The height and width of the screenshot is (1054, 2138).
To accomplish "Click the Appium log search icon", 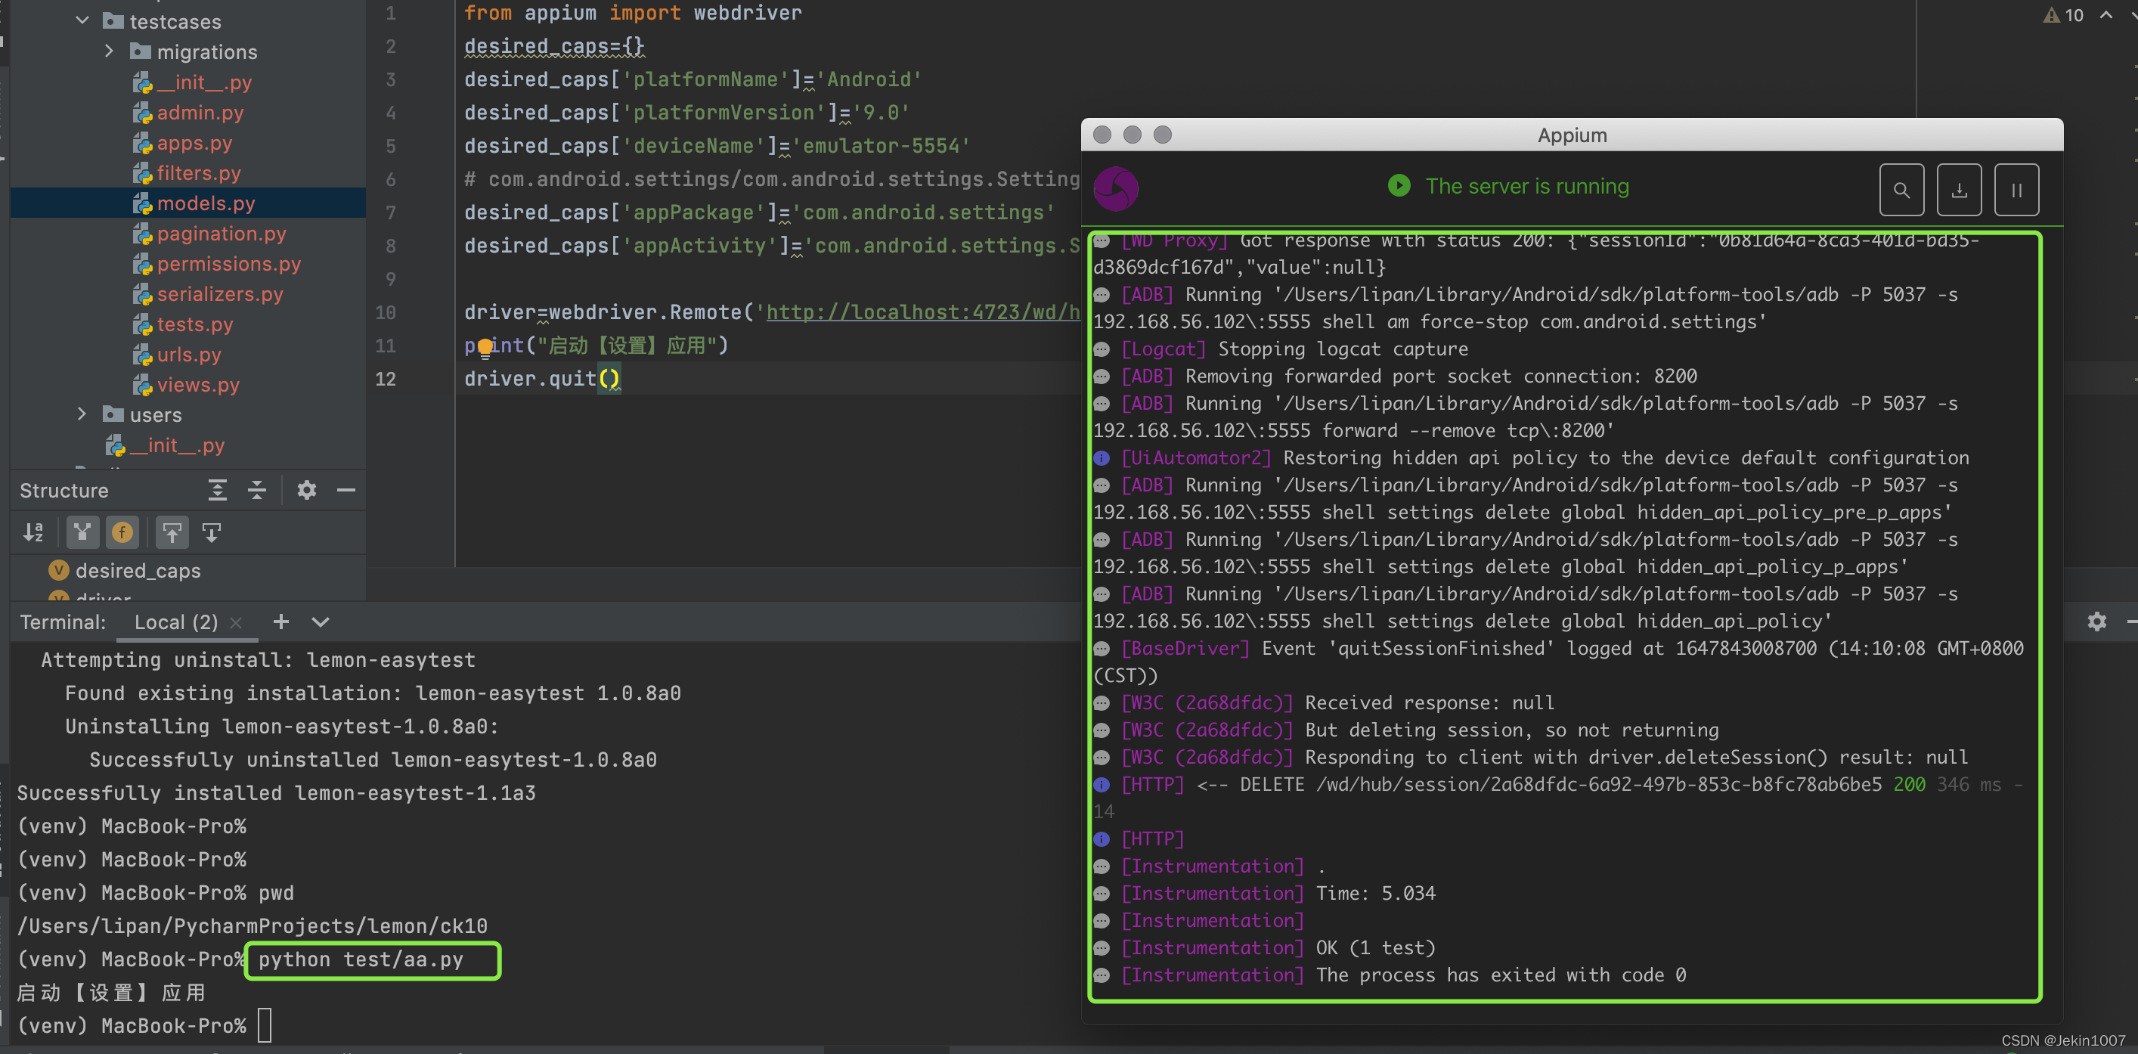I will coord(1901,190).
